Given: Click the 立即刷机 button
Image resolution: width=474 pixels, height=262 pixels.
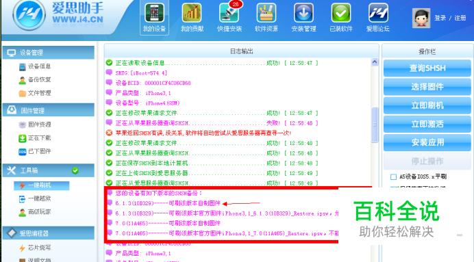Looking at the screenshot, I should click(427, 105).
